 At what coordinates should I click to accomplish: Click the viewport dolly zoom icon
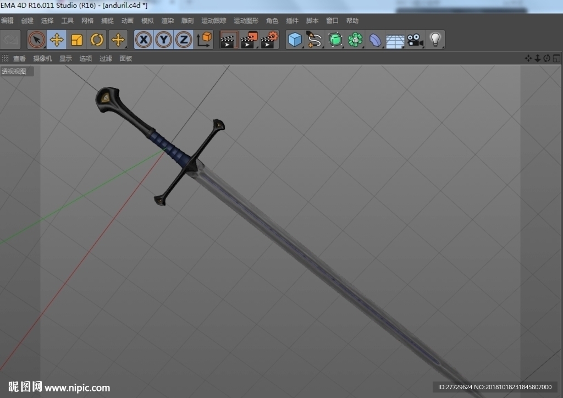(x=538, y=58)
